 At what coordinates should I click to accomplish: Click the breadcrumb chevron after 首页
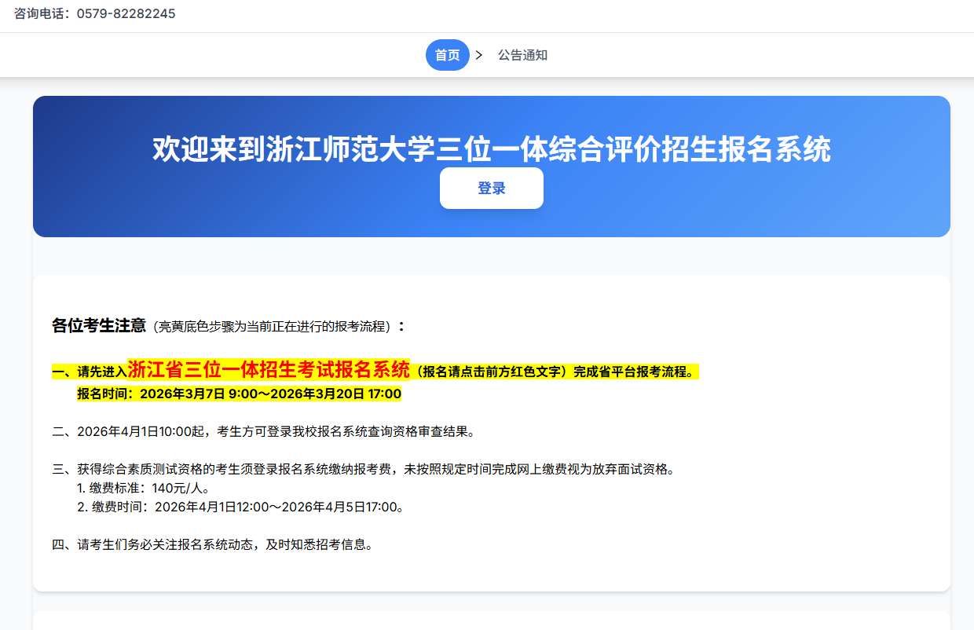pos(479,55)
